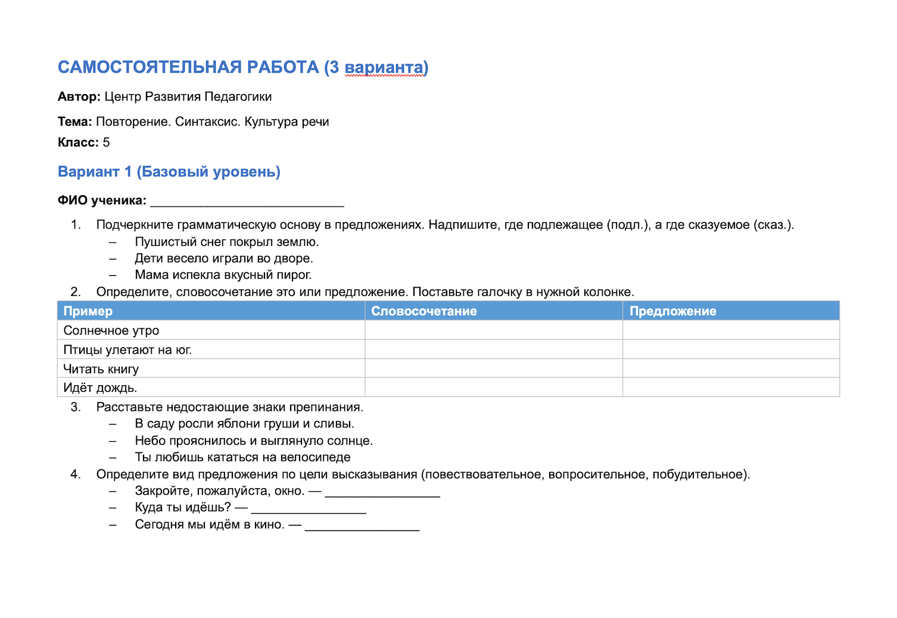Click the Автор line text

(x=165, y=96)
